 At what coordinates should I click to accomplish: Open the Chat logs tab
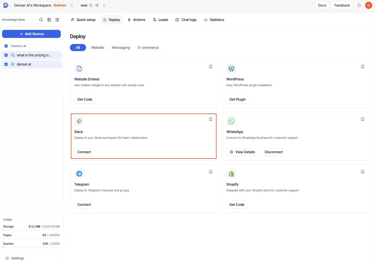click(x=186, y=20)
